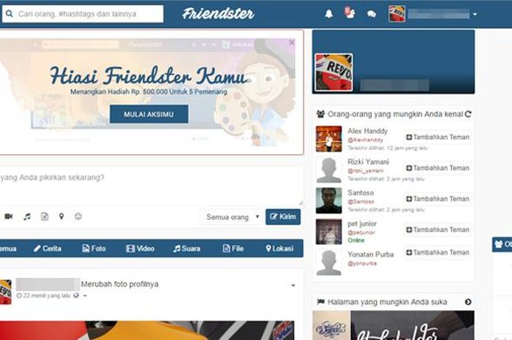This screenshot has width=512, height=340.
Task: Add location pin to the post
Action: click(61, 216)
